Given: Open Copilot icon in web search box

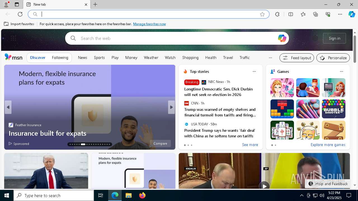Looking at the screenshot, I should tap(282, 38).
